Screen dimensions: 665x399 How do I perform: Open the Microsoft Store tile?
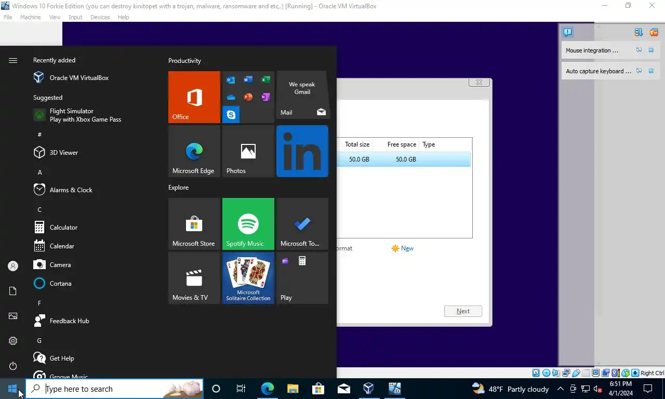point(194,224)
